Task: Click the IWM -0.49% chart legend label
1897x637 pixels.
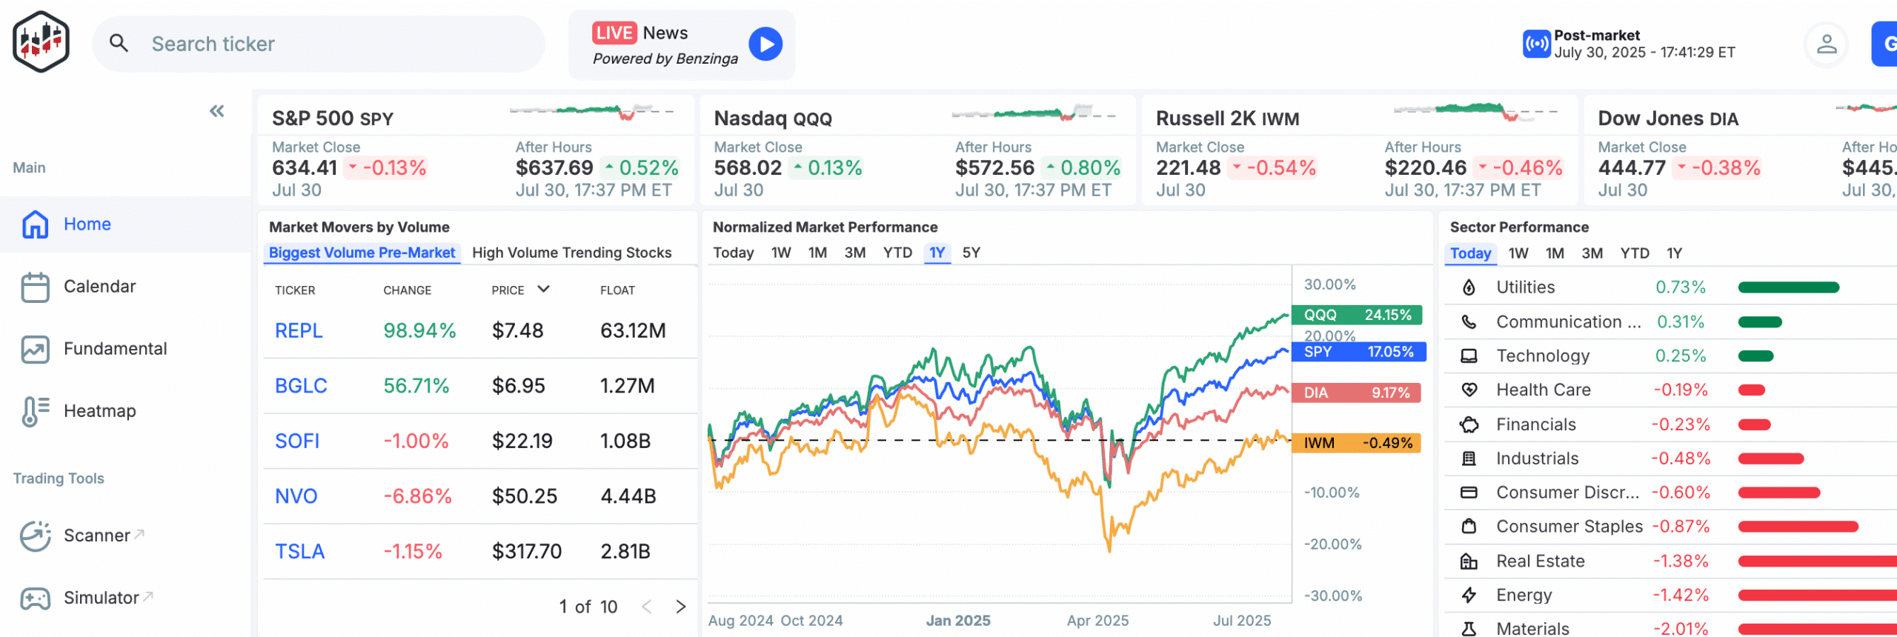Action: click(1356, 443)
